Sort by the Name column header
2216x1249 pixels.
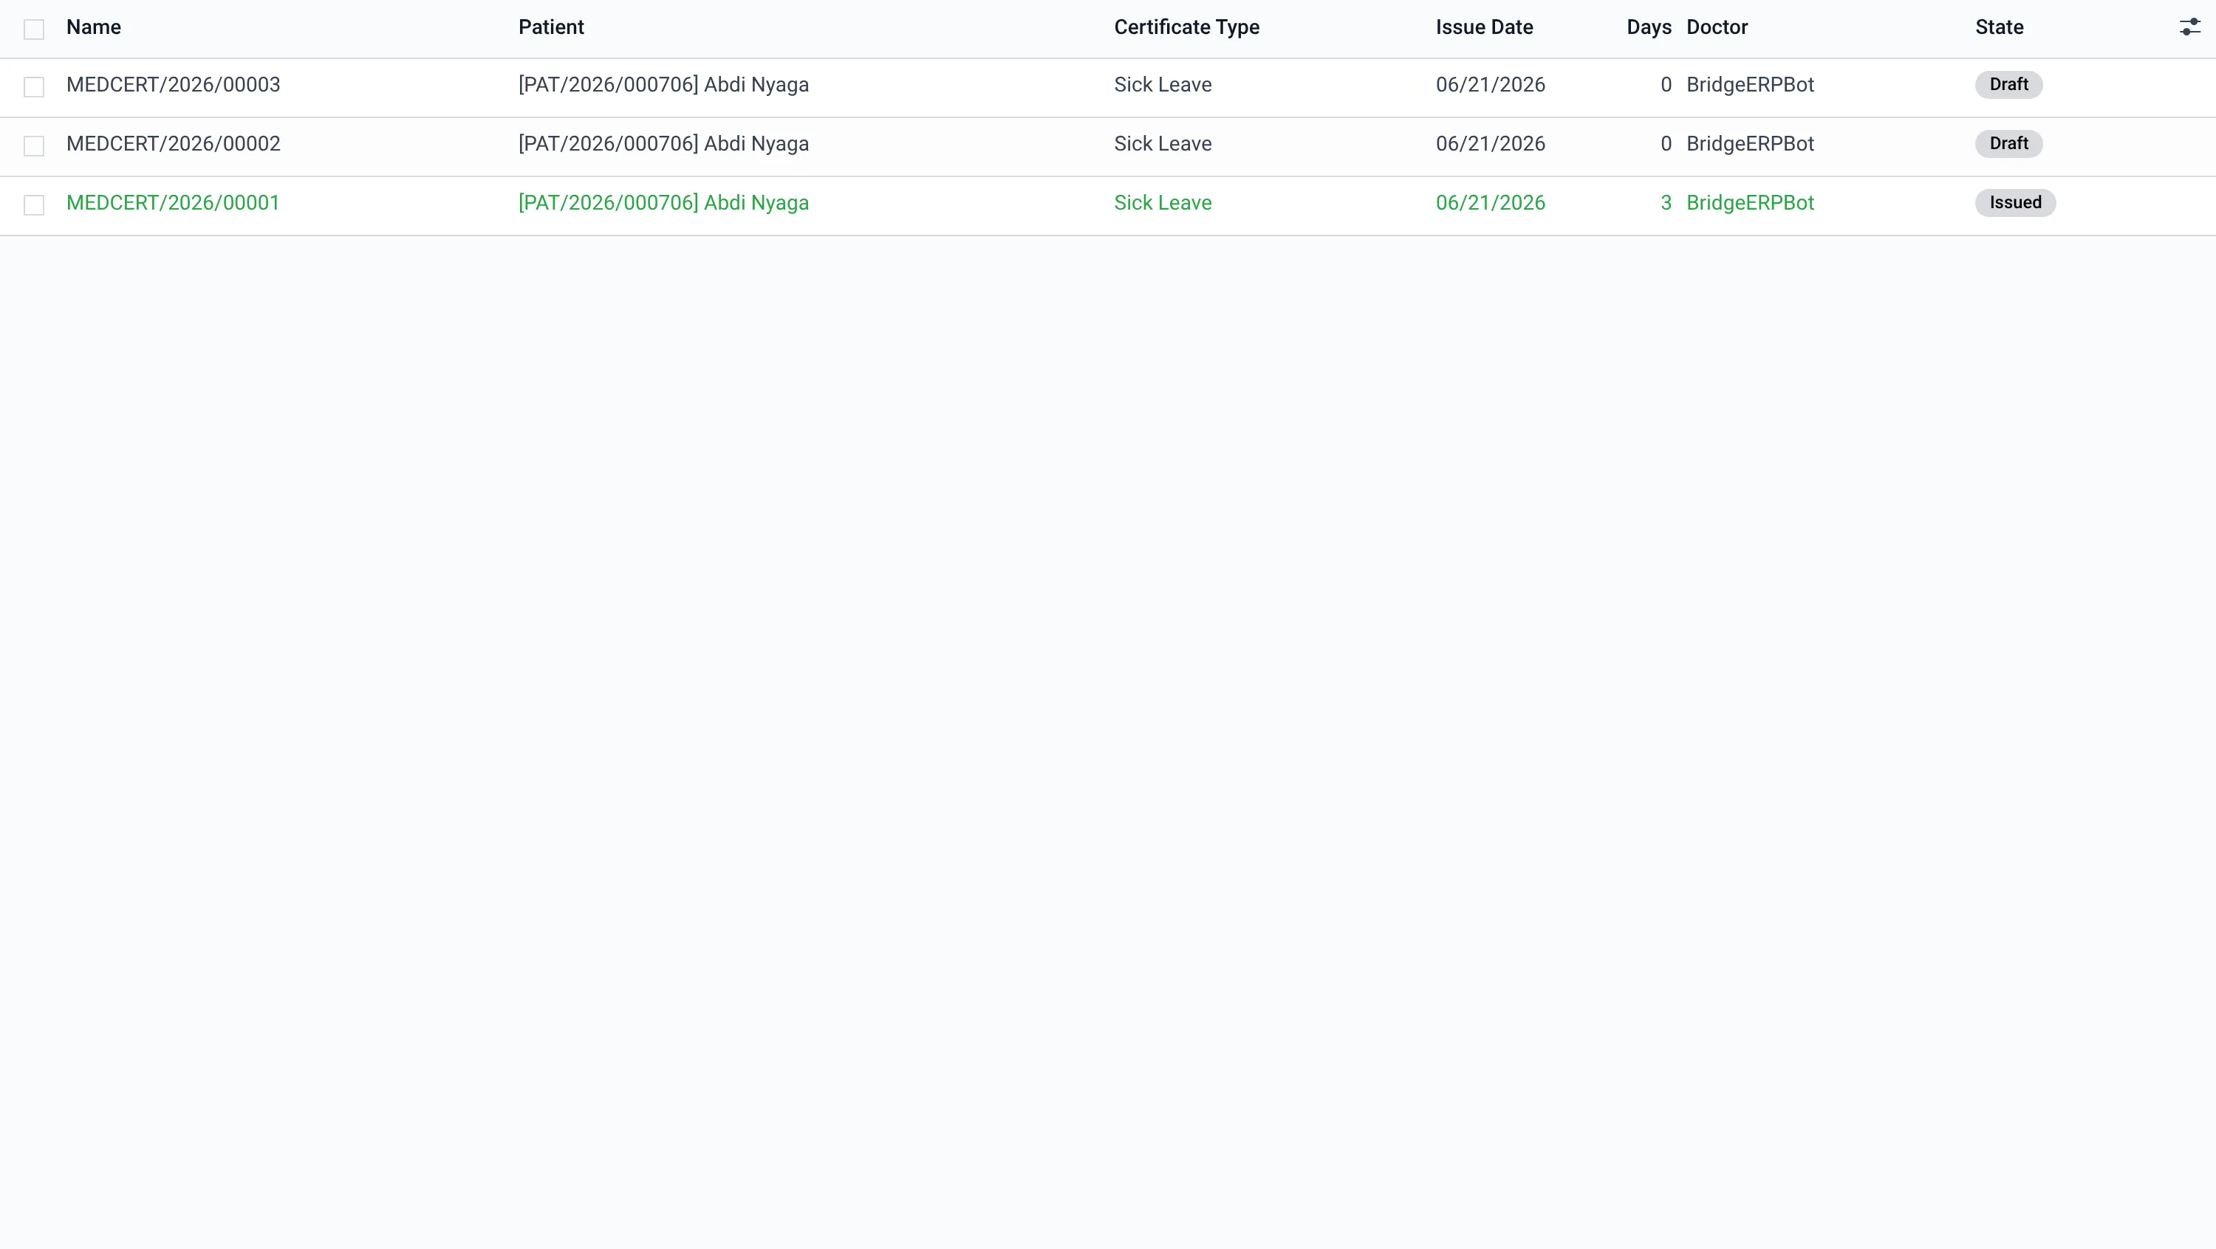point(94,27)
